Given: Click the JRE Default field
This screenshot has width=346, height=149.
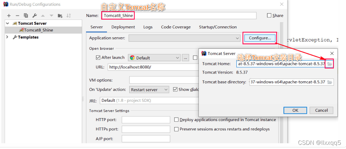Looking at the screenshot, I should coord(149,101).
